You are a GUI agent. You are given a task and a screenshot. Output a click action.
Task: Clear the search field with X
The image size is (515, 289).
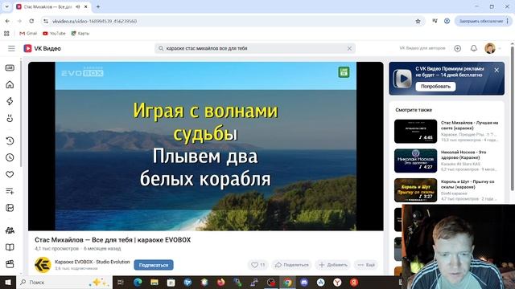coord(349,48)
